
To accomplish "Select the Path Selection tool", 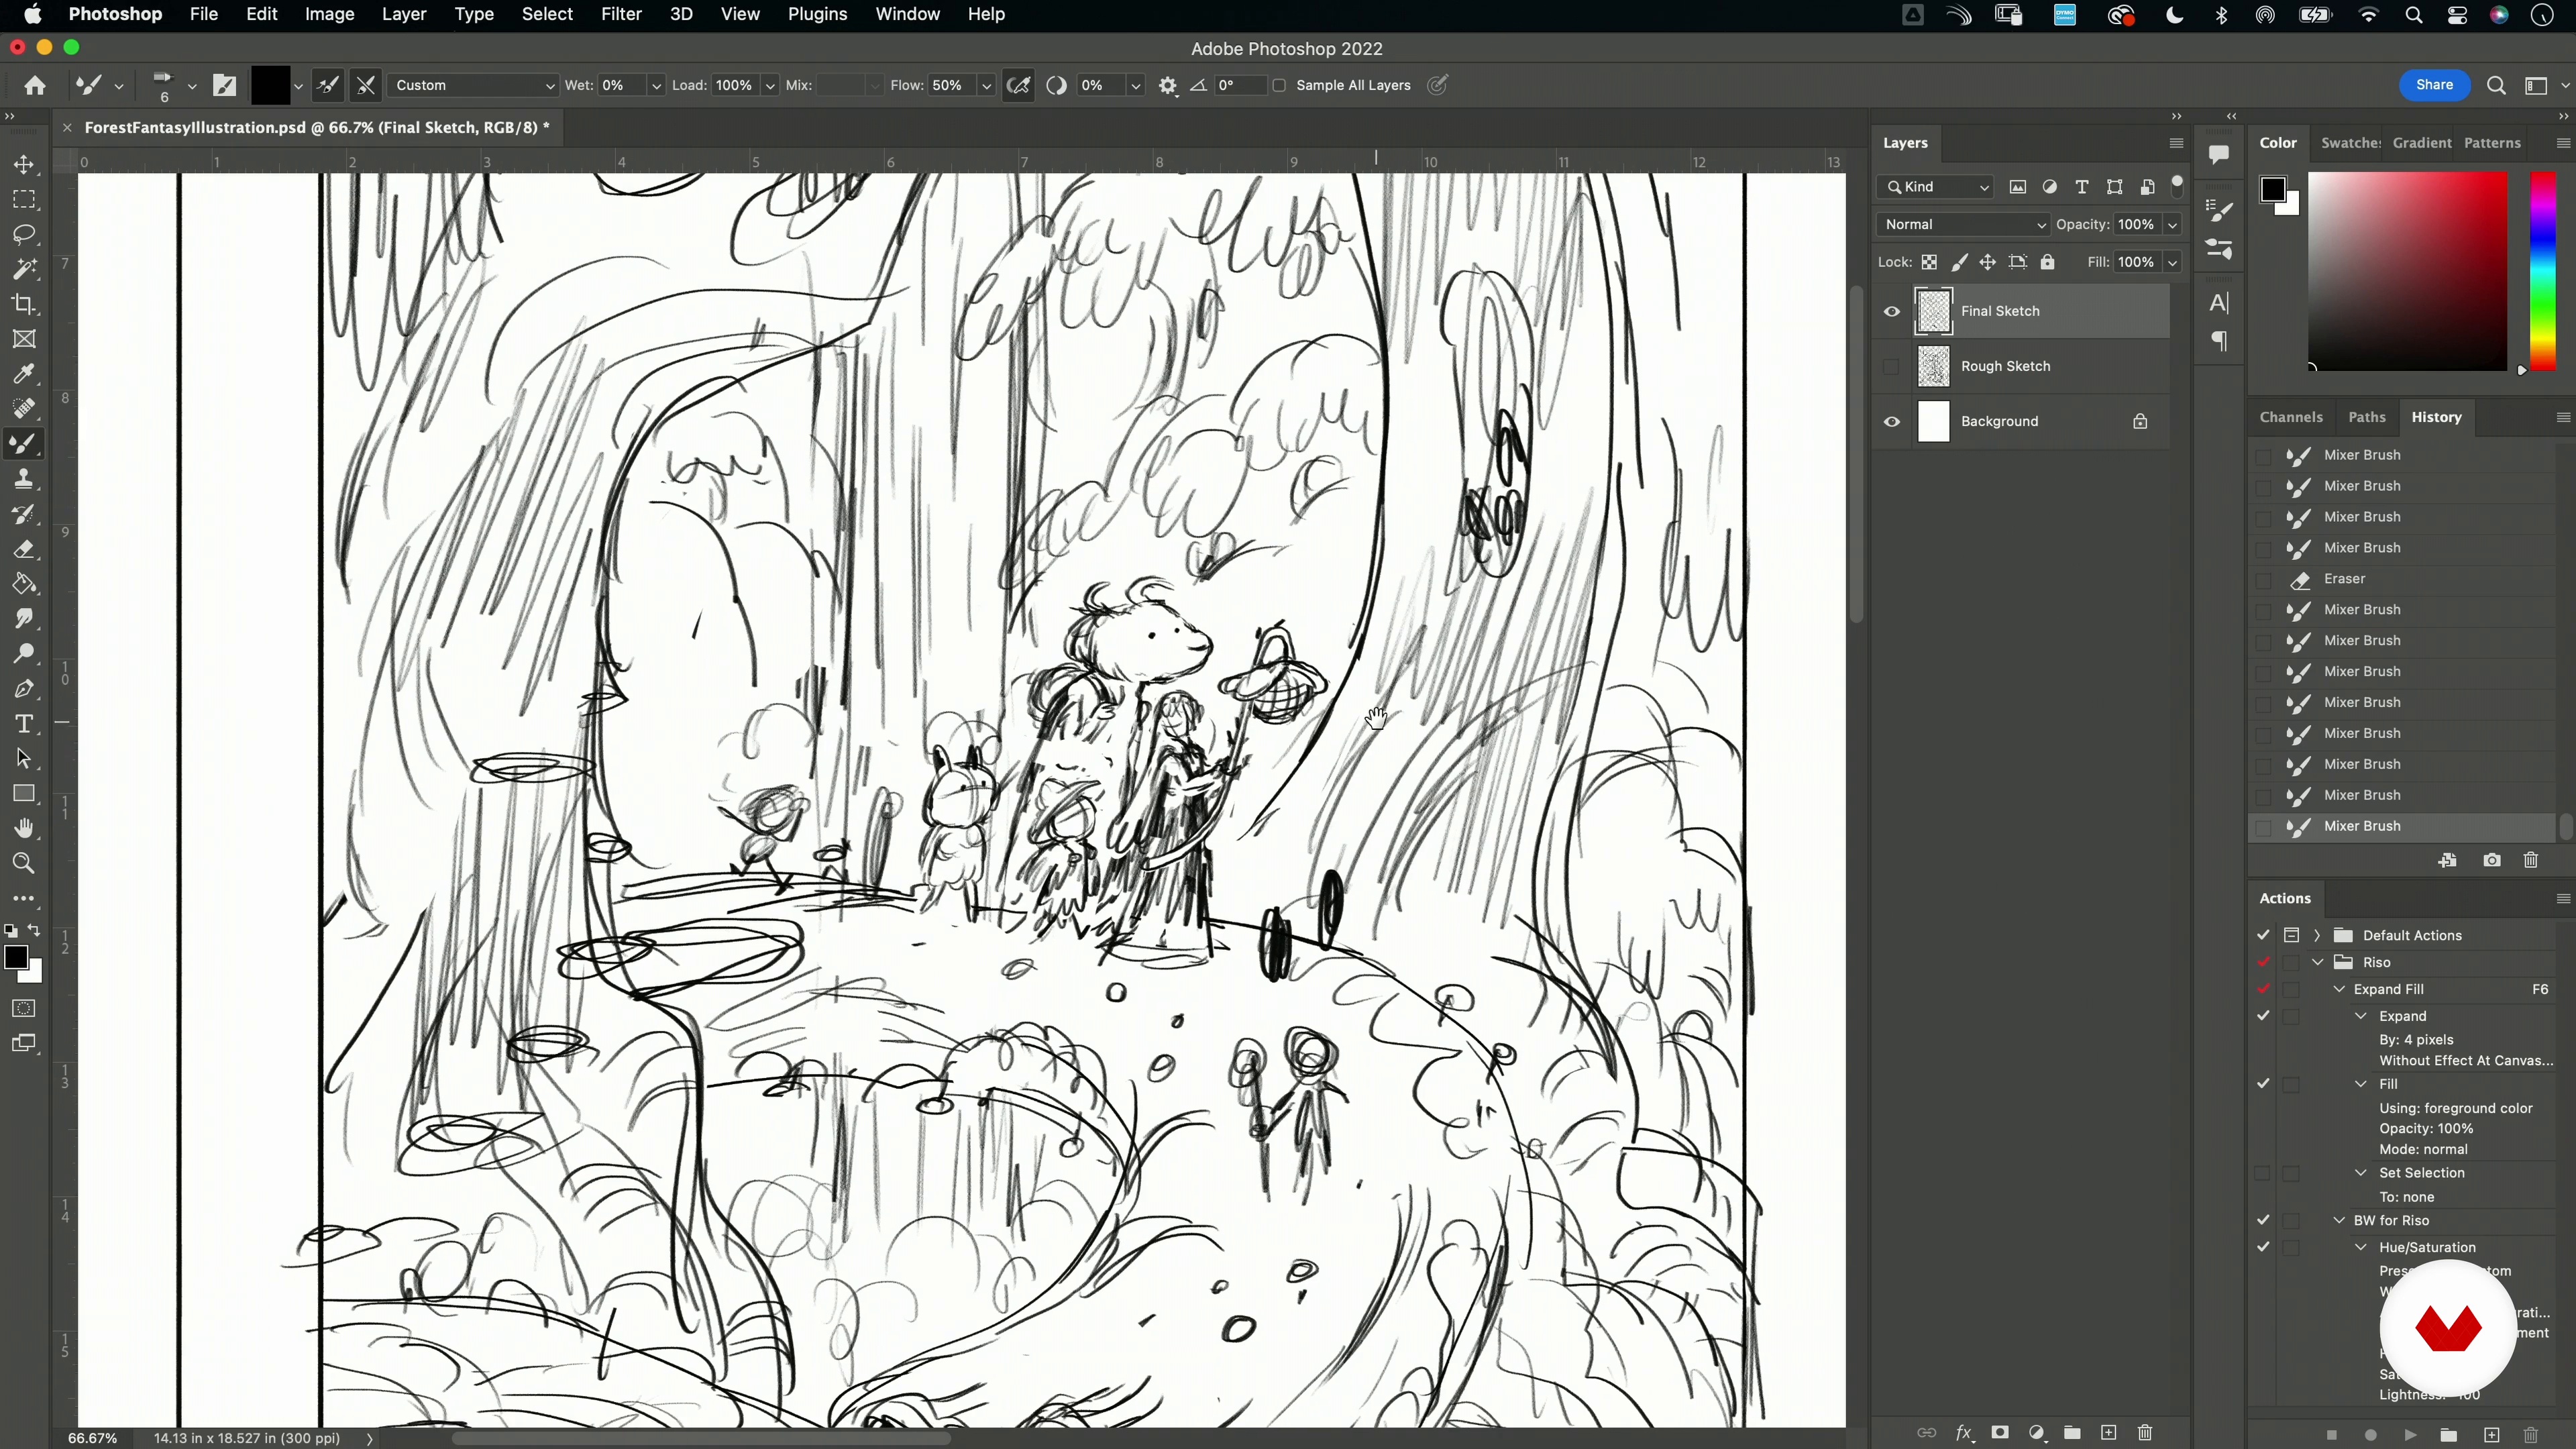I will coord(24,759).
